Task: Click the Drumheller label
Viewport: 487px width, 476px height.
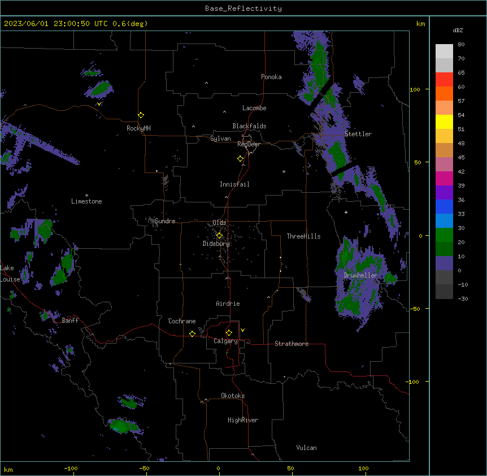Action: (360, 275)
